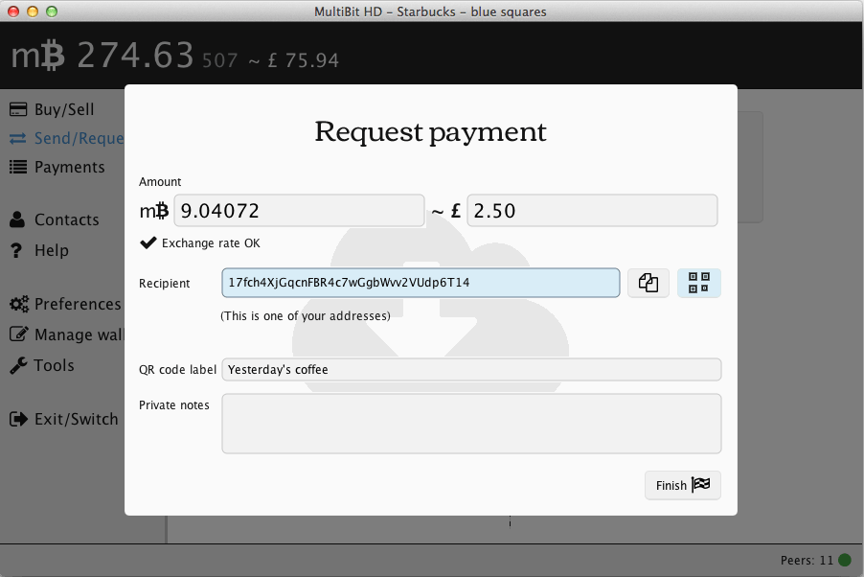864x577 pixels.
Task: Click the Payments list icon
Action: pos(18,167)
